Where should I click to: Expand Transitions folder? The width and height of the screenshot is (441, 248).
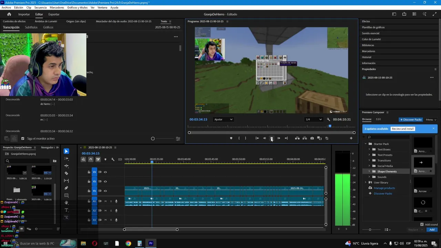click(x=369, y=161)
